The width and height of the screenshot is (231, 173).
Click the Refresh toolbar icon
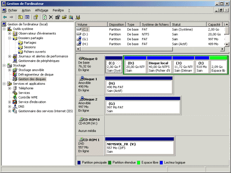[45, 17]
